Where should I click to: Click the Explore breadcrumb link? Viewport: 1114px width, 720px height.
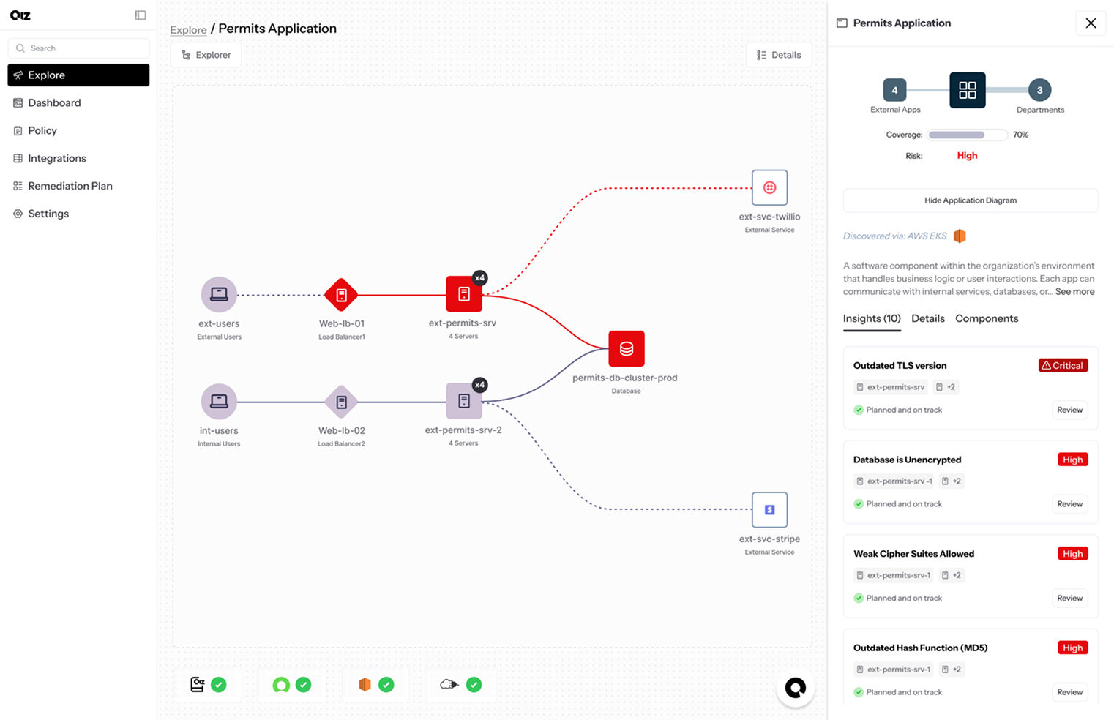188,30
